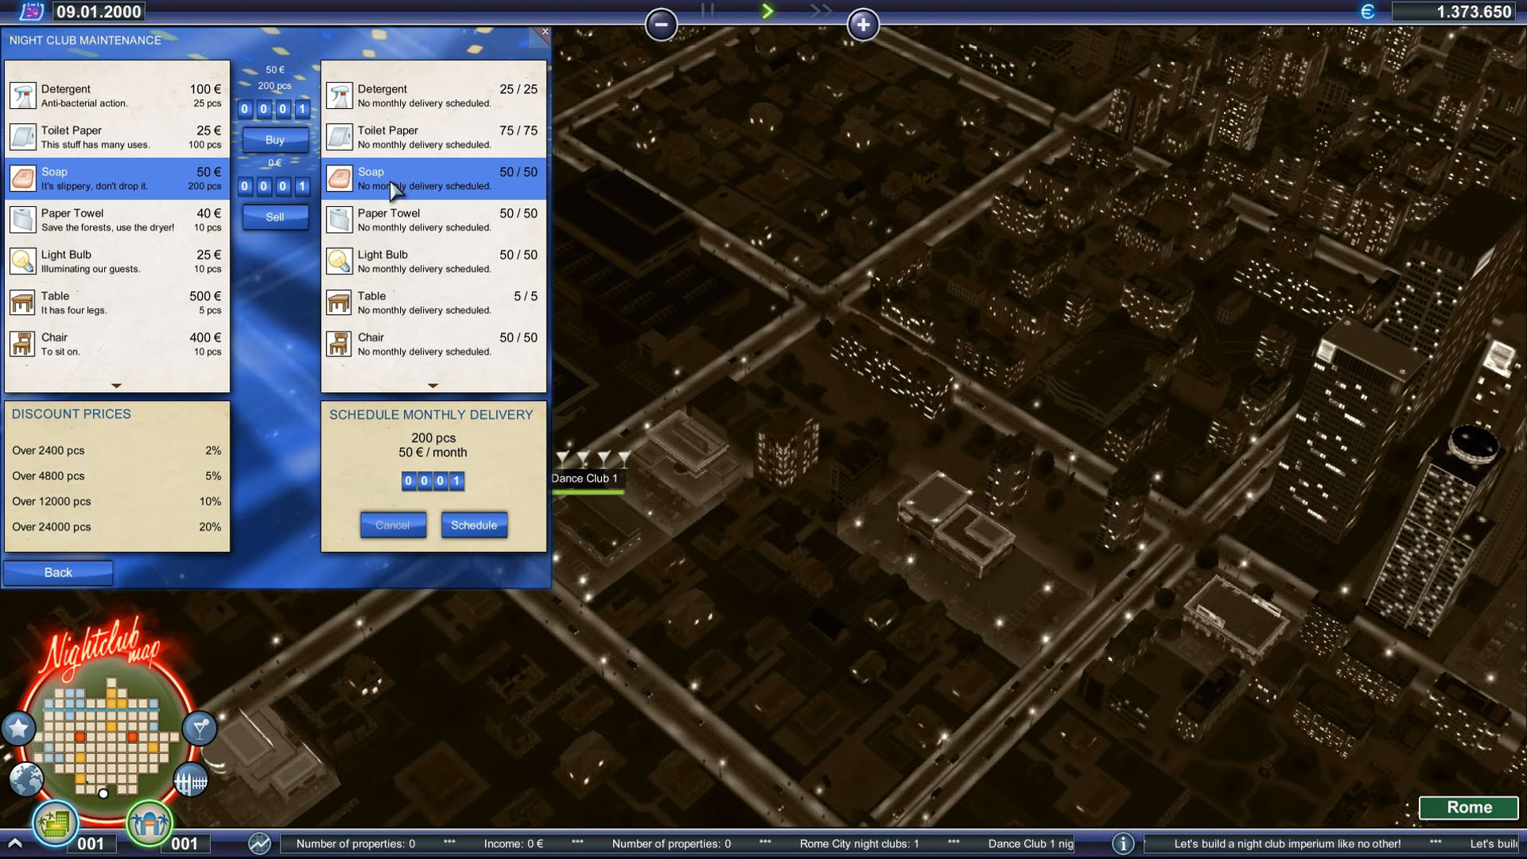Open the world globe icon
This screenshot has height=859, width=1527.
[26, 779]
